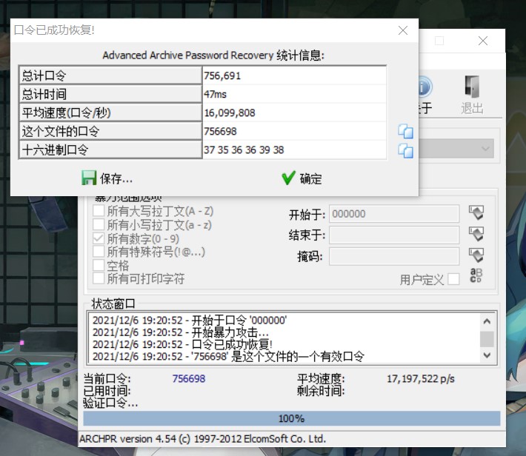Open the About info icon in ARCHPR
Viewport: 526px width, 456px height.
pyautogui.click(x=425, y=87)
